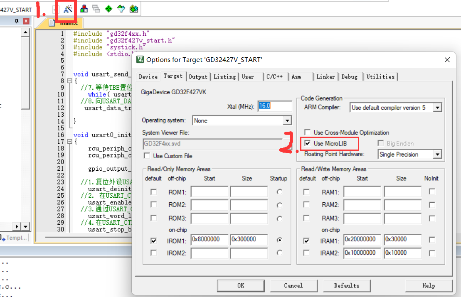Open the Listing tab
The height and width of the screenshot is (297, 461).
(x=224, y=77)
